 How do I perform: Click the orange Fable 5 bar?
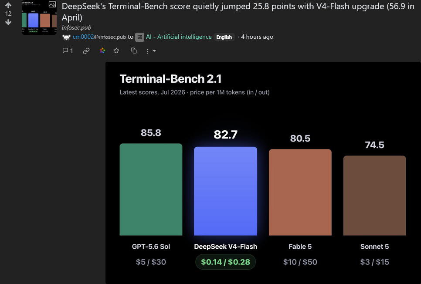pos(300,192)
